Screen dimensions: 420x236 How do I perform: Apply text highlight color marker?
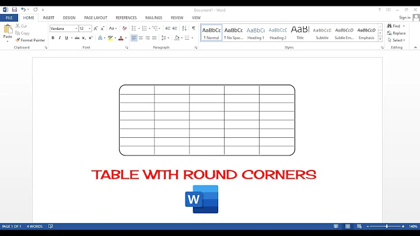(x=110, y=38)
